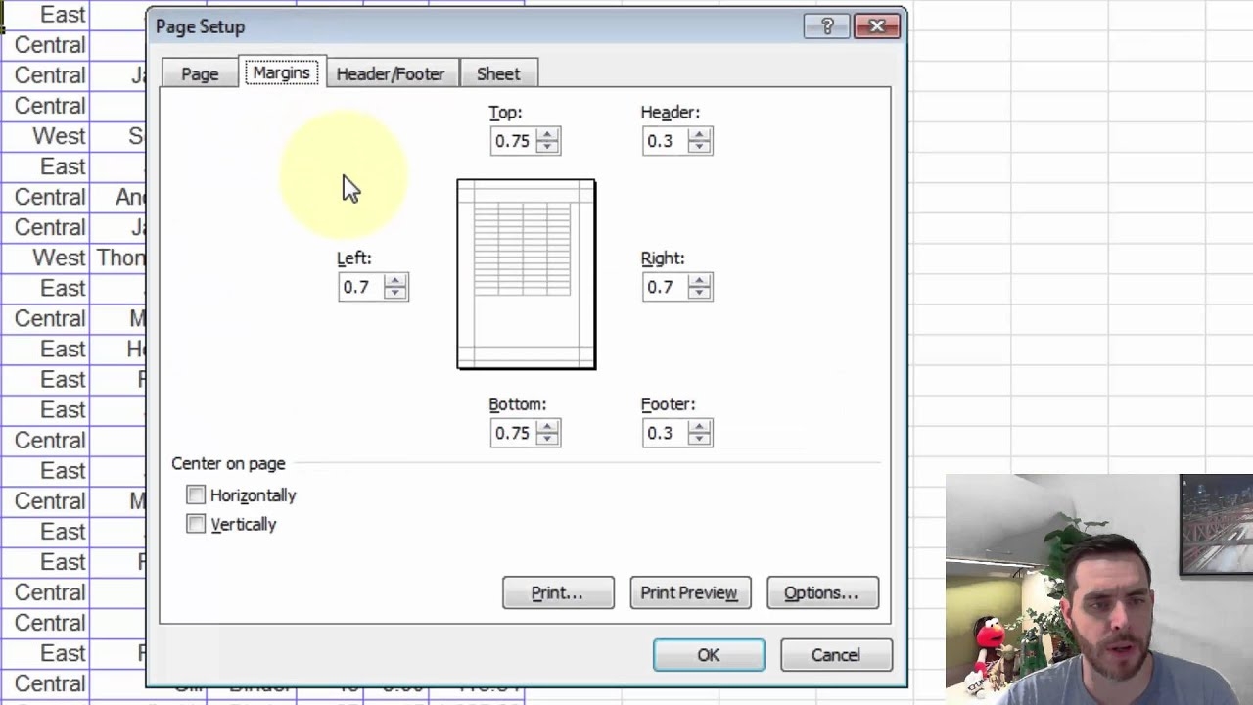The height and width of the screenshot is (705, 1253).
Task: Select the Bottom margin input field
Action: (514, 433)
